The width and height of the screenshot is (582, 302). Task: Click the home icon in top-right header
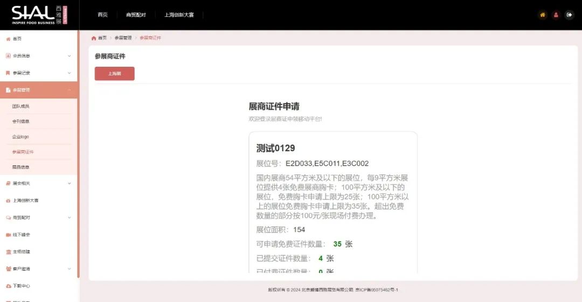pyautogui.click(x=543, y=15)
